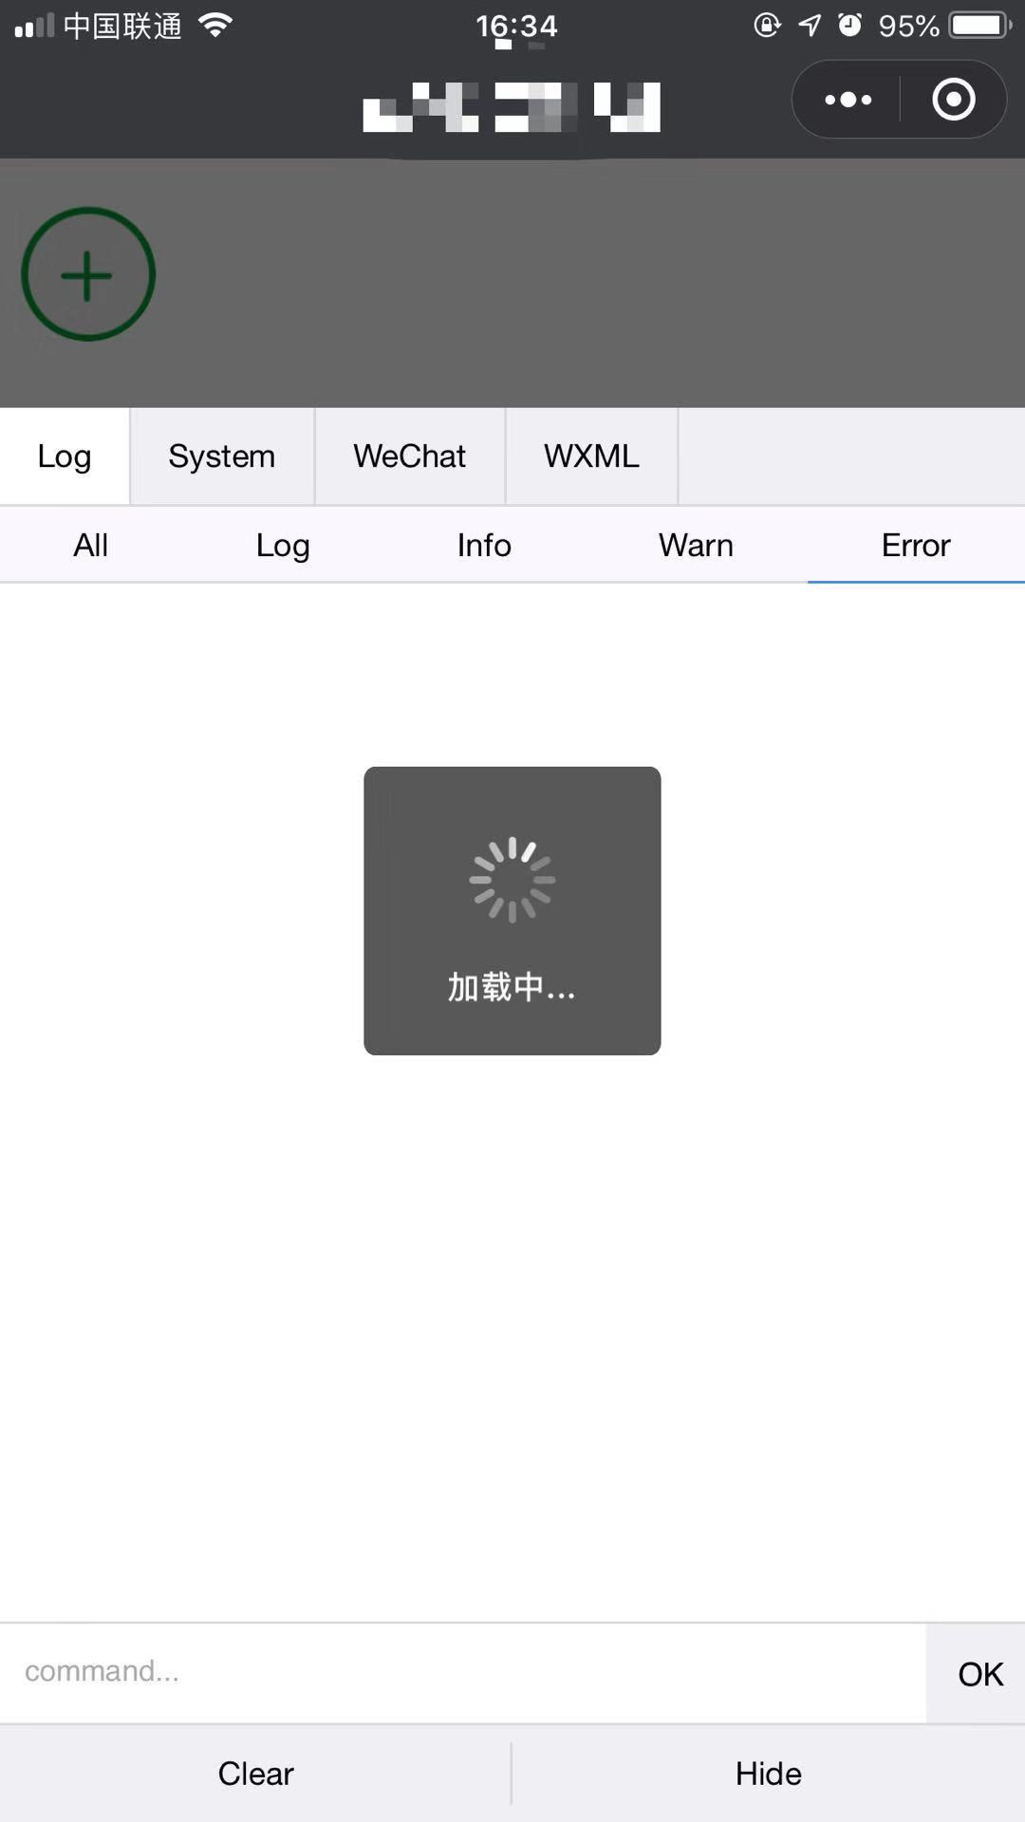1025x1822 pixels.
Task: Tap the cellular signal bars icon
Action: (33, 26)
